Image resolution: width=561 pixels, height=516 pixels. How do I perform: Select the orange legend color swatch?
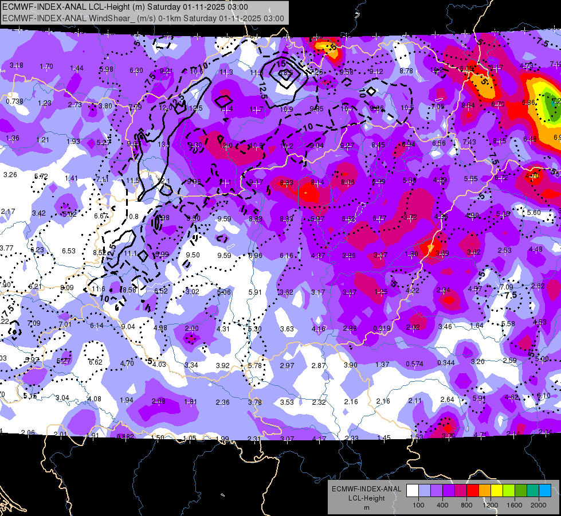pos(485,491)
